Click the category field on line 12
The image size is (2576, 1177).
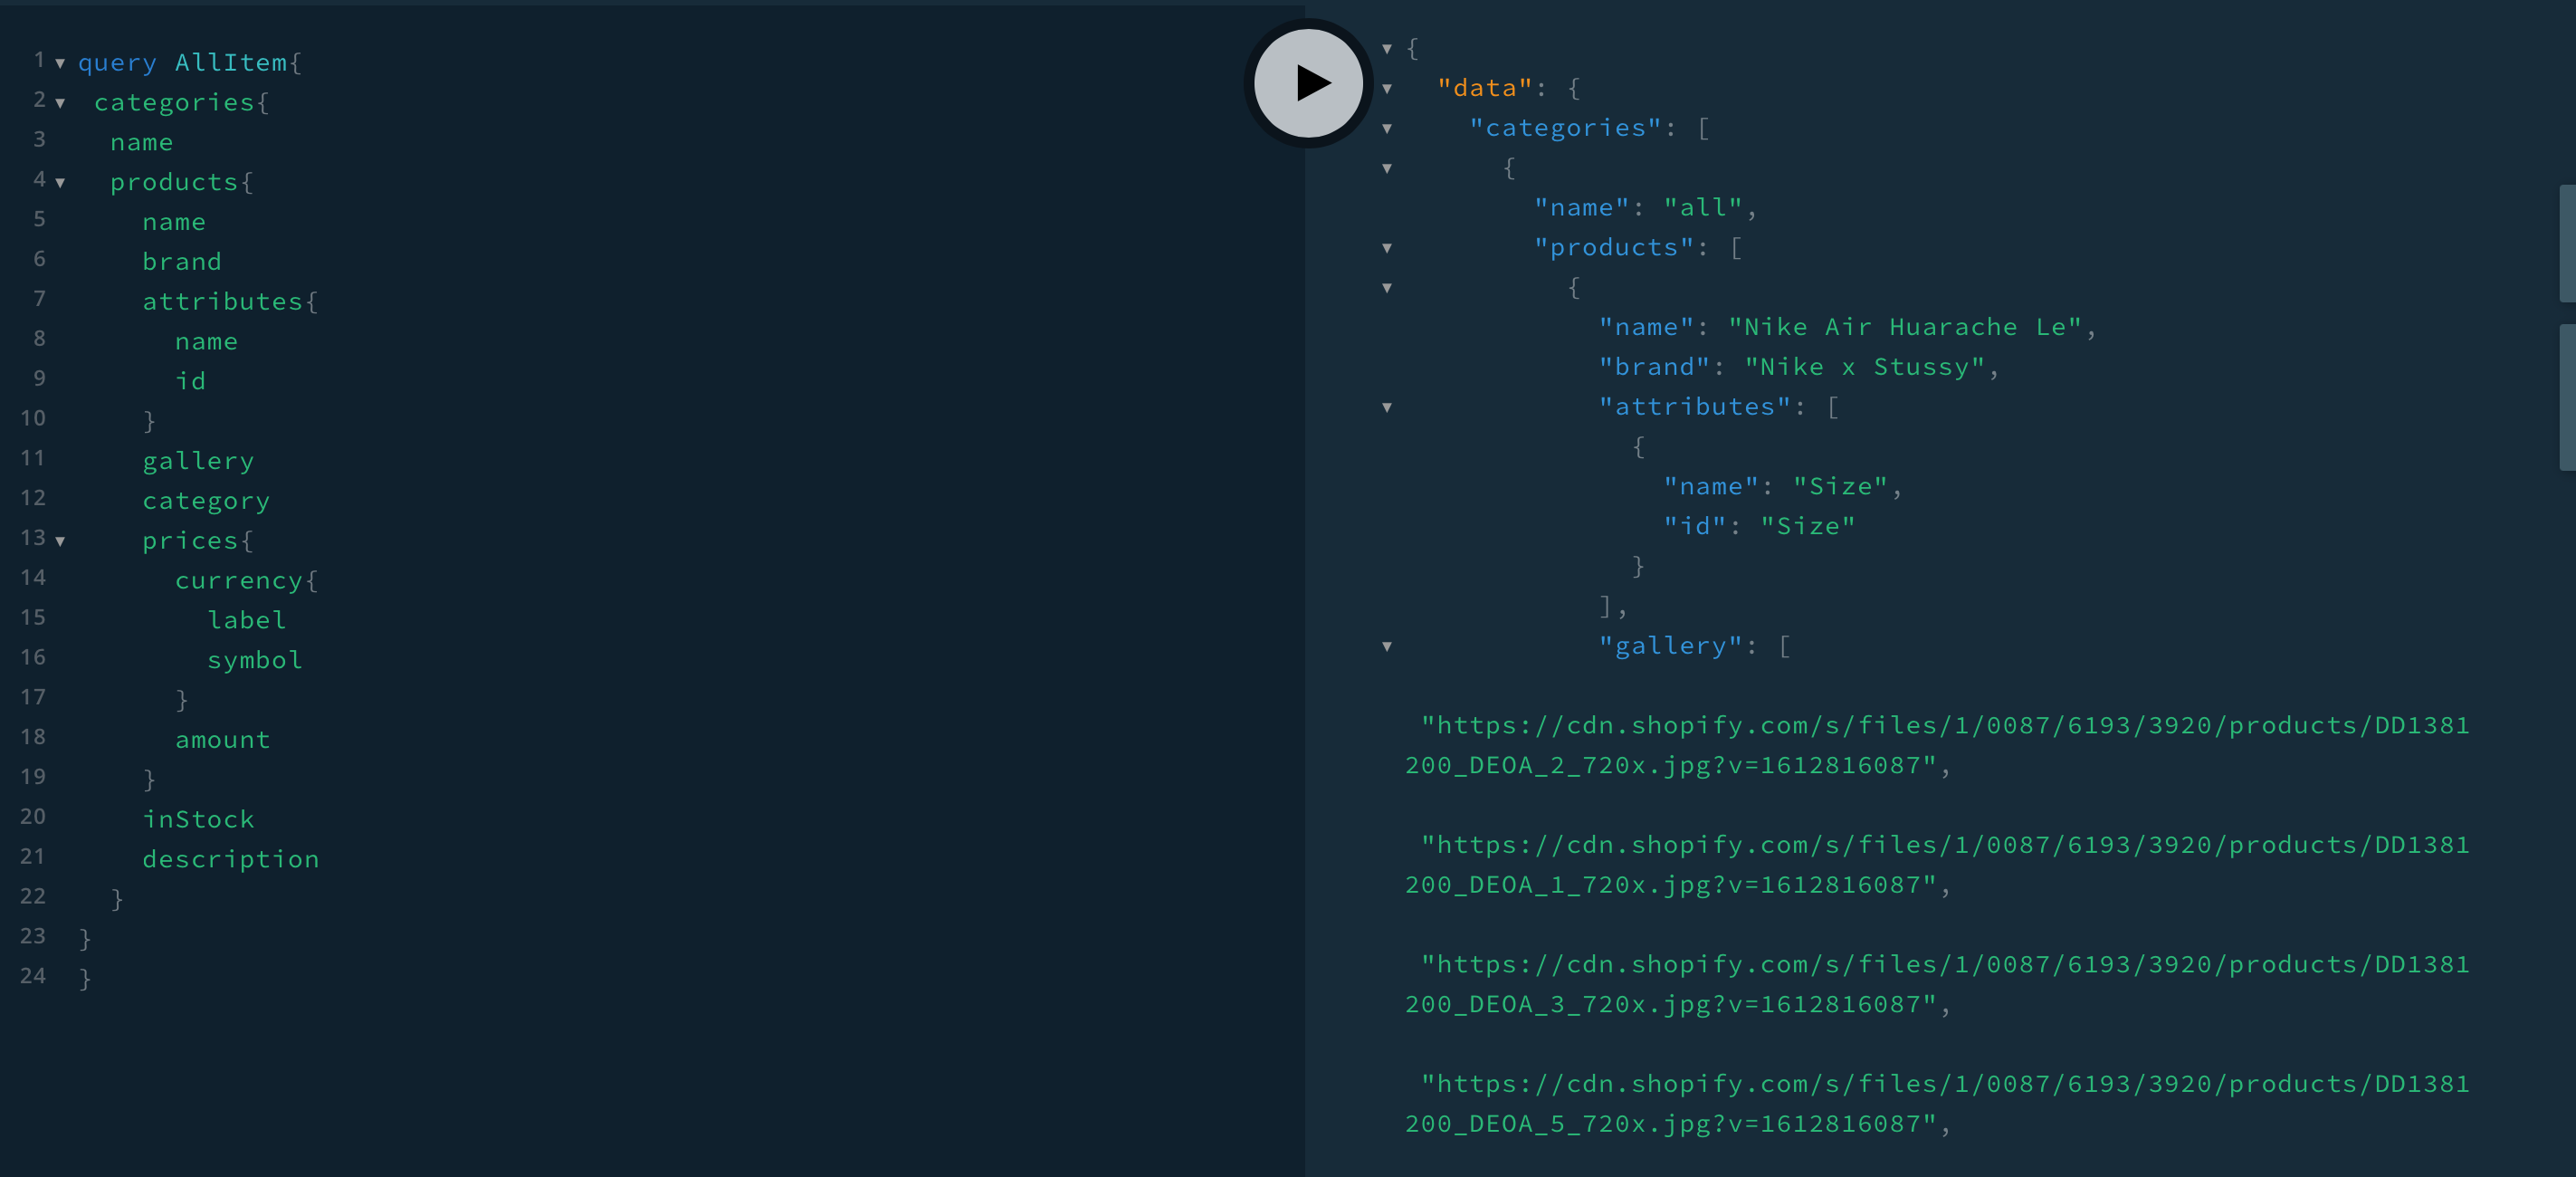tap(206, 501)
